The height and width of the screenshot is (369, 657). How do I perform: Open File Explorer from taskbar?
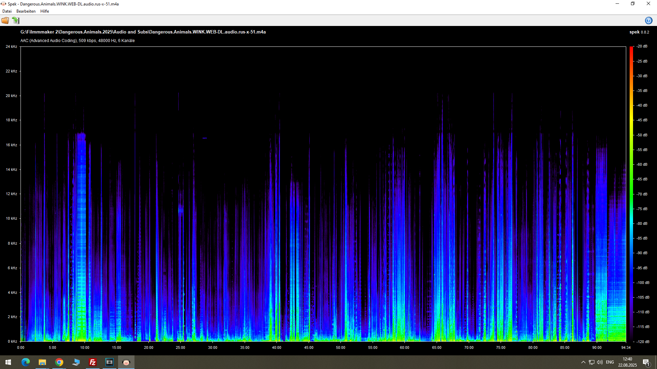42,362
